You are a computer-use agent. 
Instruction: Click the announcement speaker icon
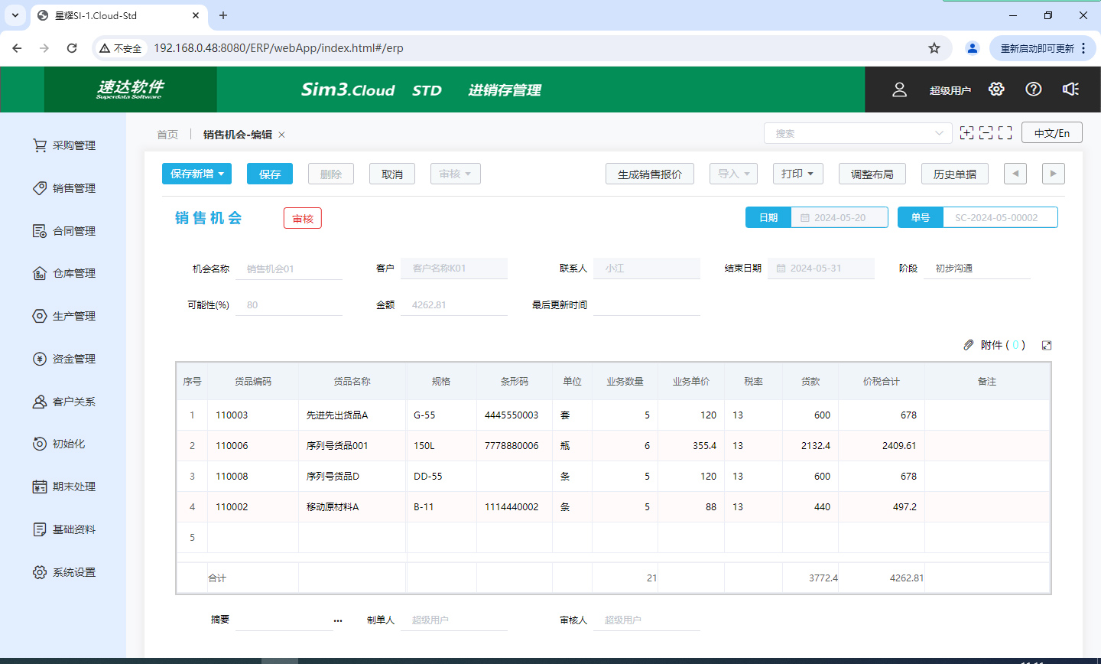pyautogui.click(x=1070, y=90)
